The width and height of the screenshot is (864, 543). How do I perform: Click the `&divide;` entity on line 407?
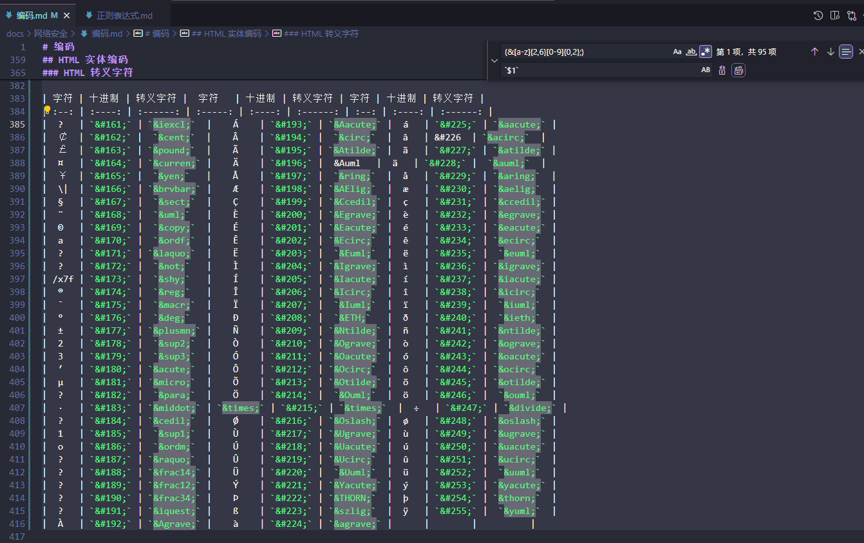tap(531, 407)
